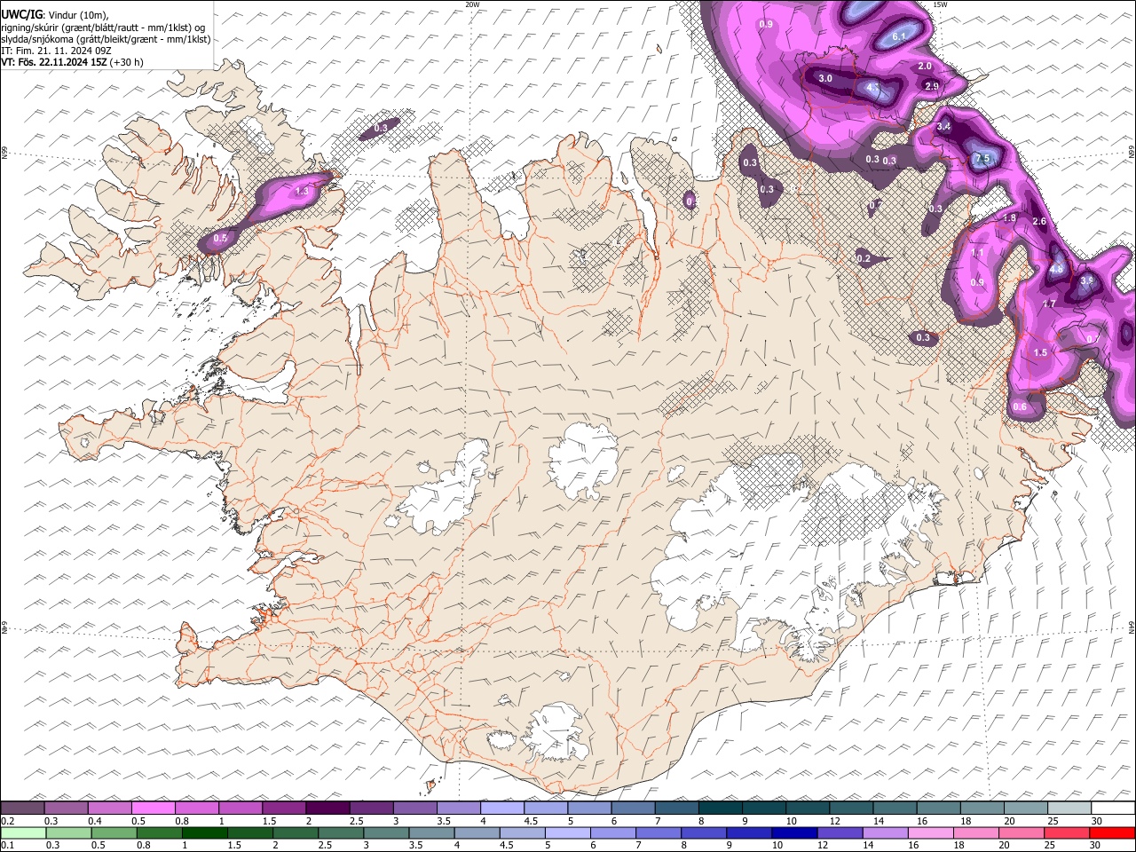Viewport: 1136px width, 852px height.
Task: Pick the upper legend row swatch labeled 1.5
Action: tap(284, 809)
